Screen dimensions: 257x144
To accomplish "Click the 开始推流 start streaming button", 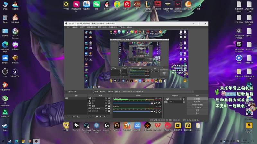I will coord(197,99).
